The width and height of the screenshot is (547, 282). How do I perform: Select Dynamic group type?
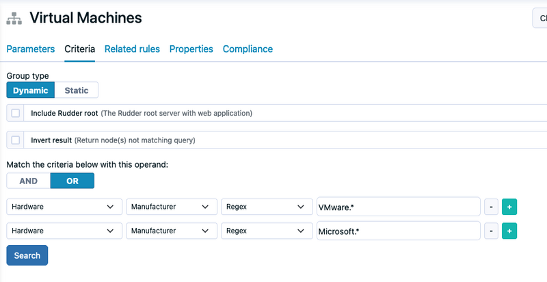click(30, 90)
